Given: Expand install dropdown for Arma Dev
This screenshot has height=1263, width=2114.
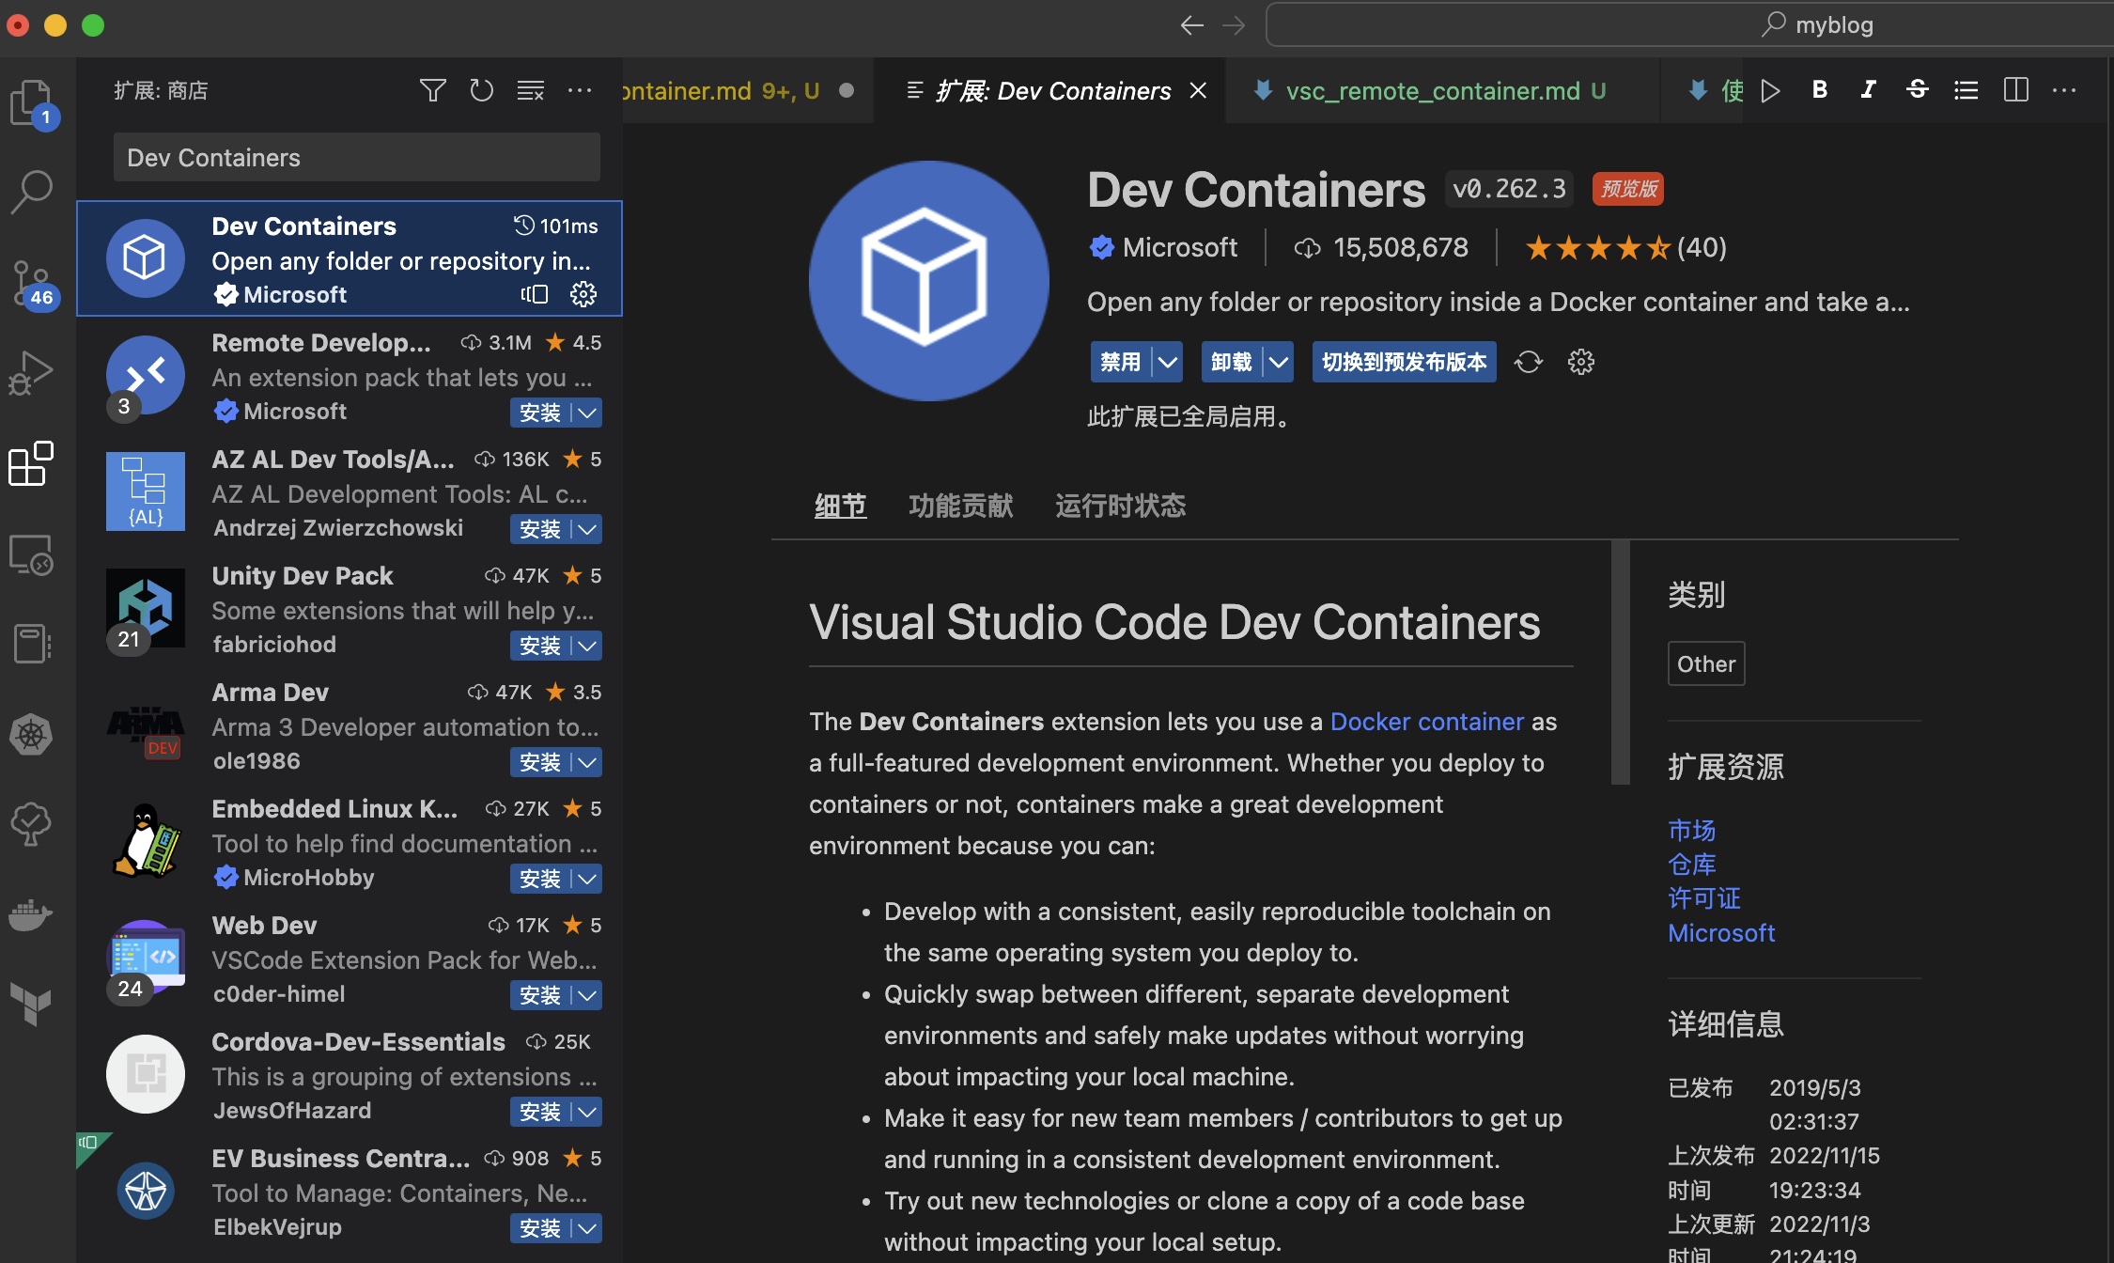Looking at the screenshot, I should tap(587, 762).
